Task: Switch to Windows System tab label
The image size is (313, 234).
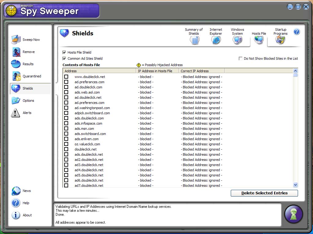Action: pos(237,31)
